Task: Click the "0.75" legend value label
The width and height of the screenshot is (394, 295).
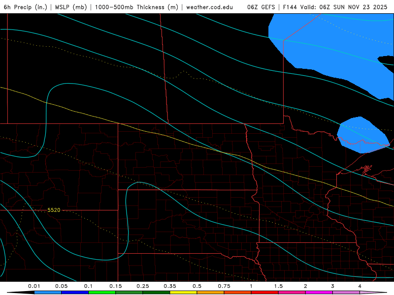Action: point(224,286)
